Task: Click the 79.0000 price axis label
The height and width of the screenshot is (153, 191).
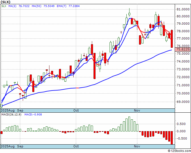Action: point(183,24)
